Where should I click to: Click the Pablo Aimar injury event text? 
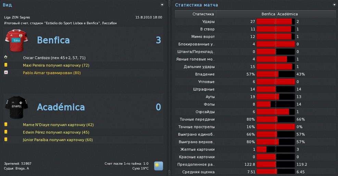tap(52, 73)
